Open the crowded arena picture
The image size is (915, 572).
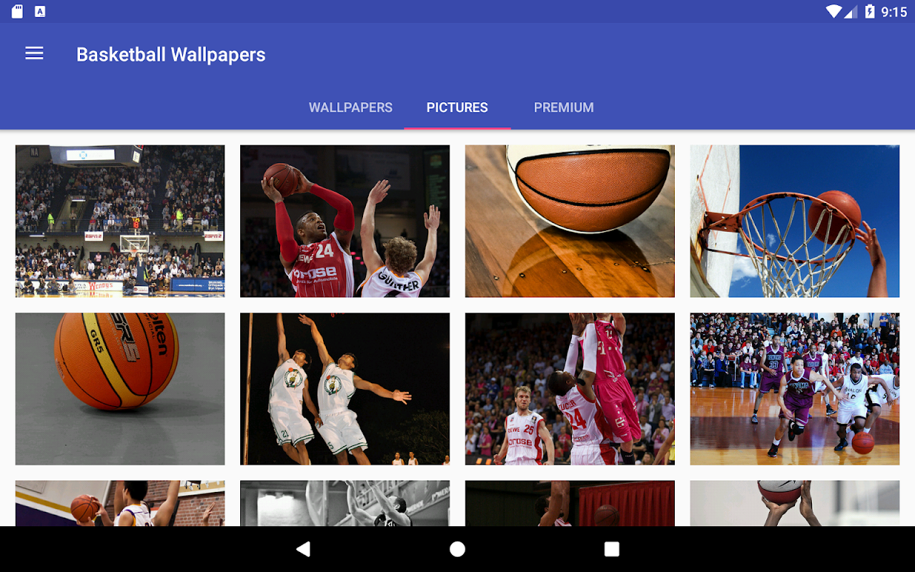click(x=120, y=221)
